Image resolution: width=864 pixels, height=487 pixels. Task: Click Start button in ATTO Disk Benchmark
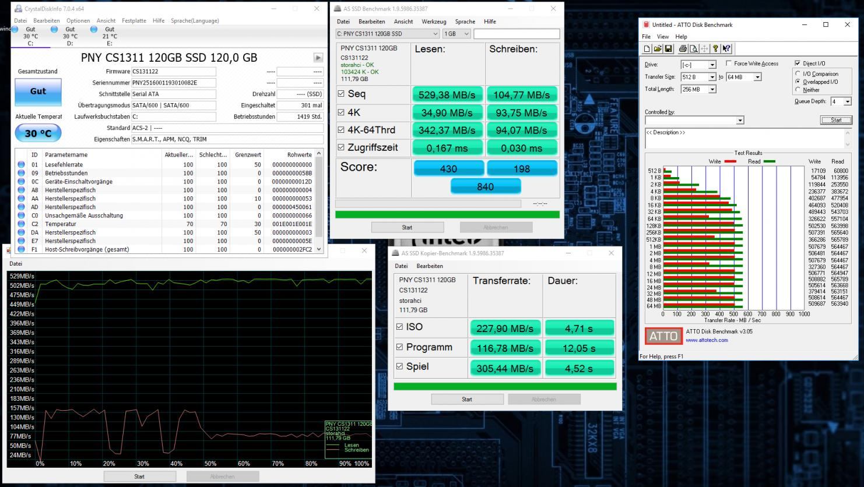(x=836, y=121)
